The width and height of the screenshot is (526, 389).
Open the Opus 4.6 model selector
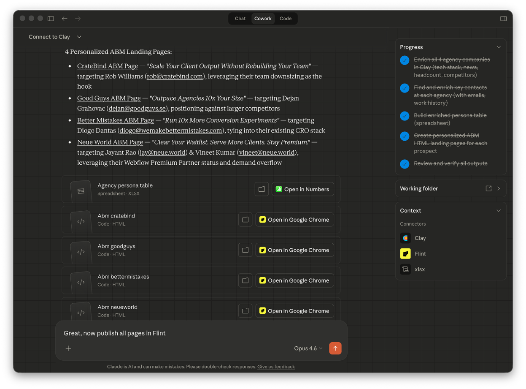(x=308, y=348)
